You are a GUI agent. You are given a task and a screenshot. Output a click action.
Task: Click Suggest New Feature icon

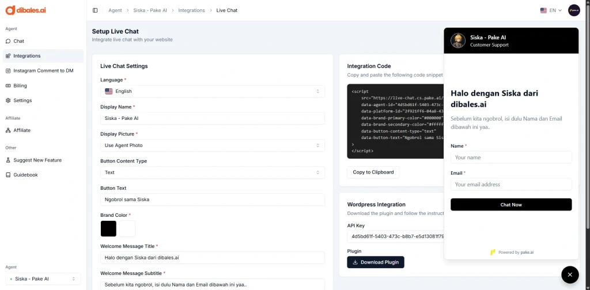click(8, 160)
